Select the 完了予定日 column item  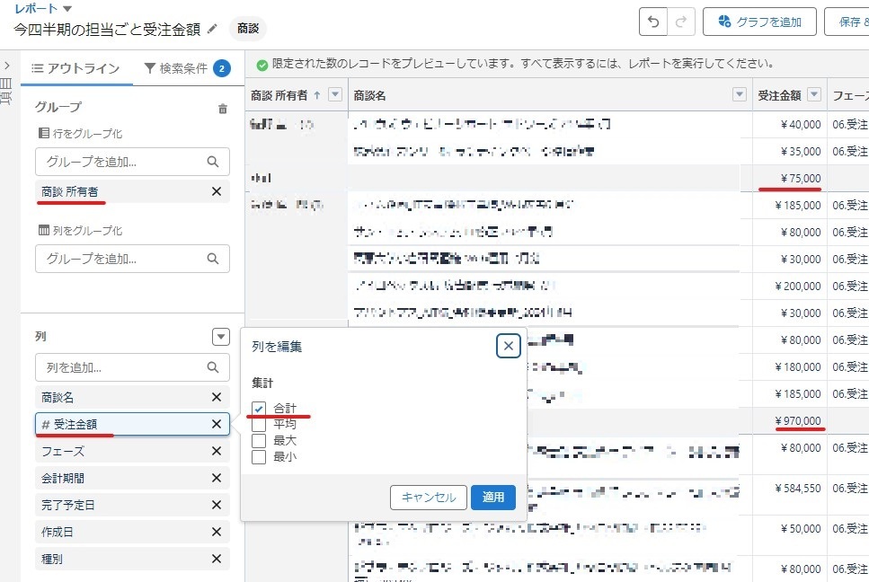(x=132, y=505)
